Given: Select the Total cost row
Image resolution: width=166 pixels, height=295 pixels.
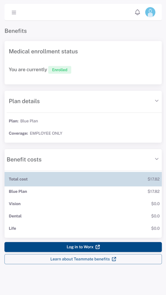Looking at the screenshot, I should click(x=83, y=179).
